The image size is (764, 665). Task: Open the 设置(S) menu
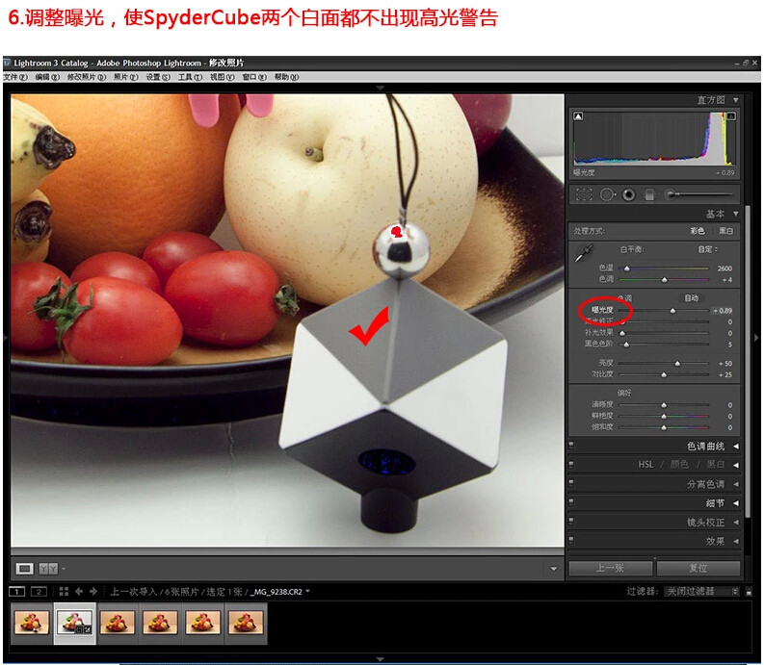[x=158, y=77]
